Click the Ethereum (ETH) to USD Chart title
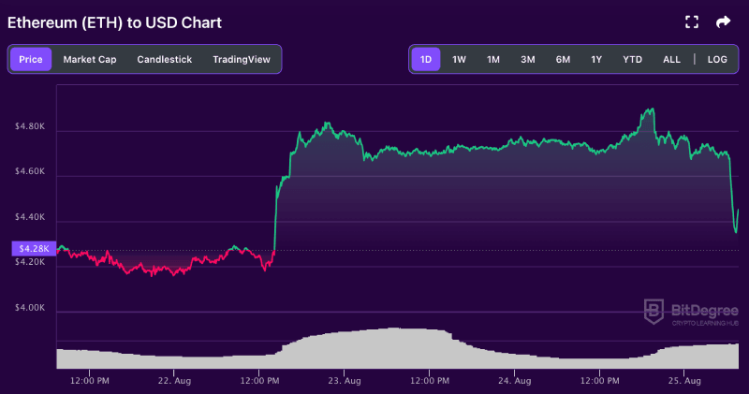Screen dimensions: 749x394 [x=114, y=22]
